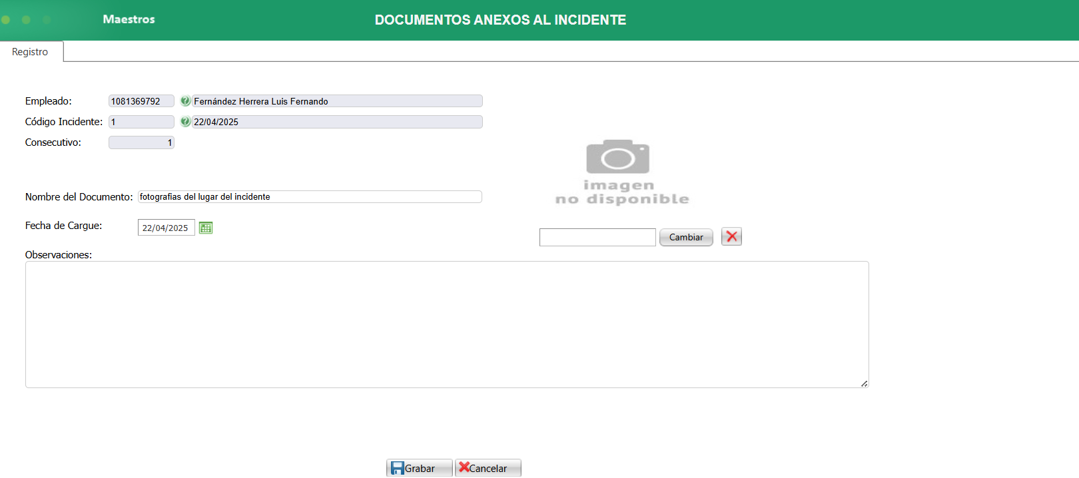The width and height of the screenshot is (1079, 478).
Task: Click the Observaciones label
Action: (x=59, y=255)
